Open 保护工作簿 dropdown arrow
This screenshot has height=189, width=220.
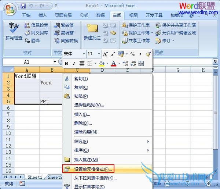coord(152,33)
